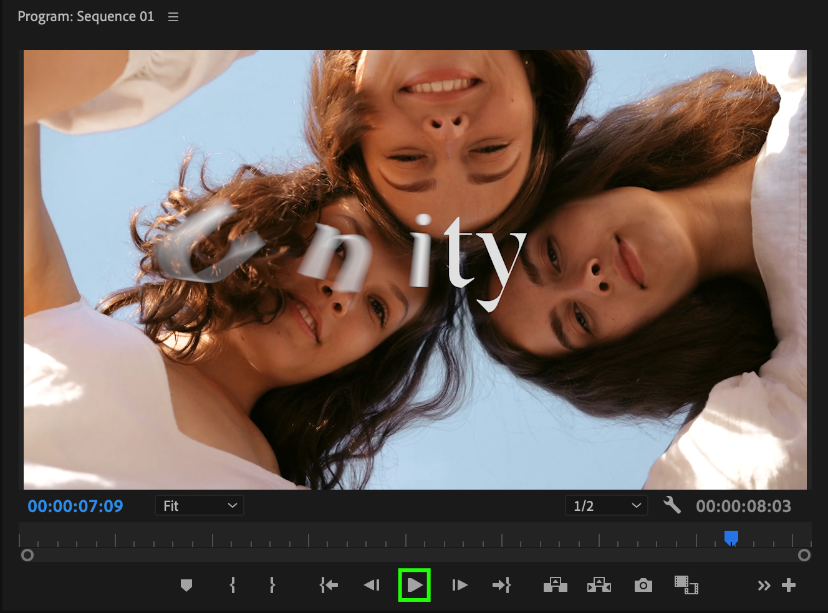The image size is (828, 613).
Task: Click the Add Marker icon
Action: 186,585
